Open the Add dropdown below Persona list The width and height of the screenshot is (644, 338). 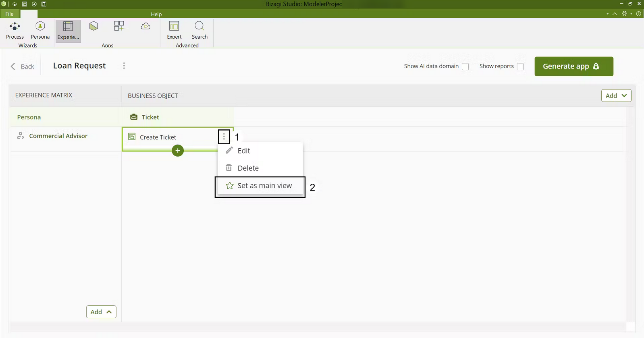pyautogui.click(x=101, y=312)
